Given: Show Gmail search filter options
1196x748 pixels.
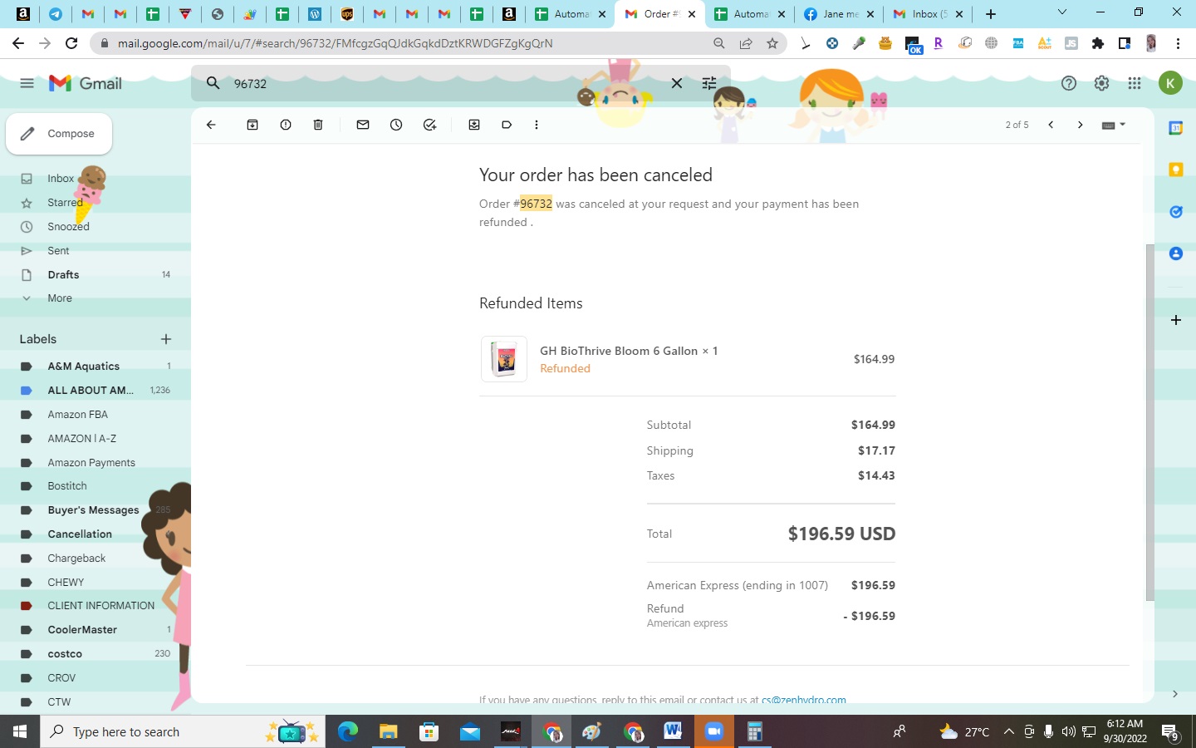Looking at the screenshot, I should pos(709,83).
